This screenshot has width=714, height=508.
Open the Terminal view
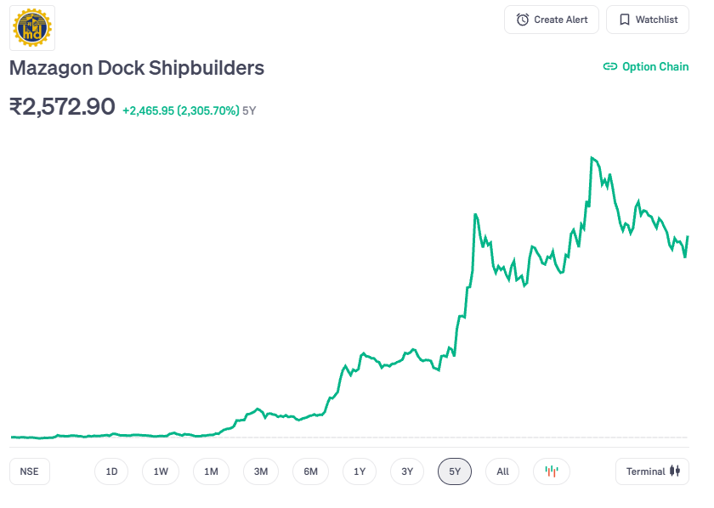652,471
